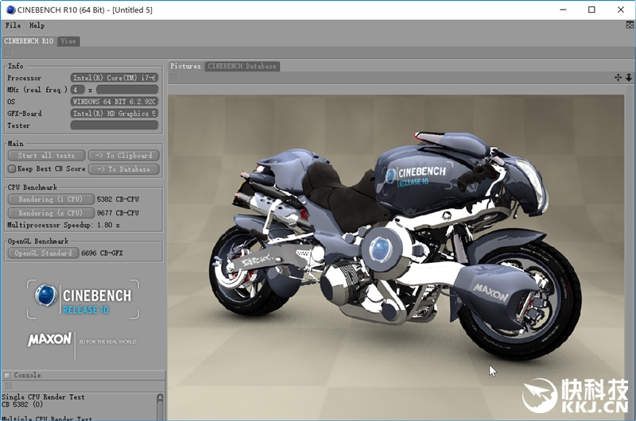Launch the OpenGL Standard benchmark
Screen dimensions: 636x421
click(42, 253)
